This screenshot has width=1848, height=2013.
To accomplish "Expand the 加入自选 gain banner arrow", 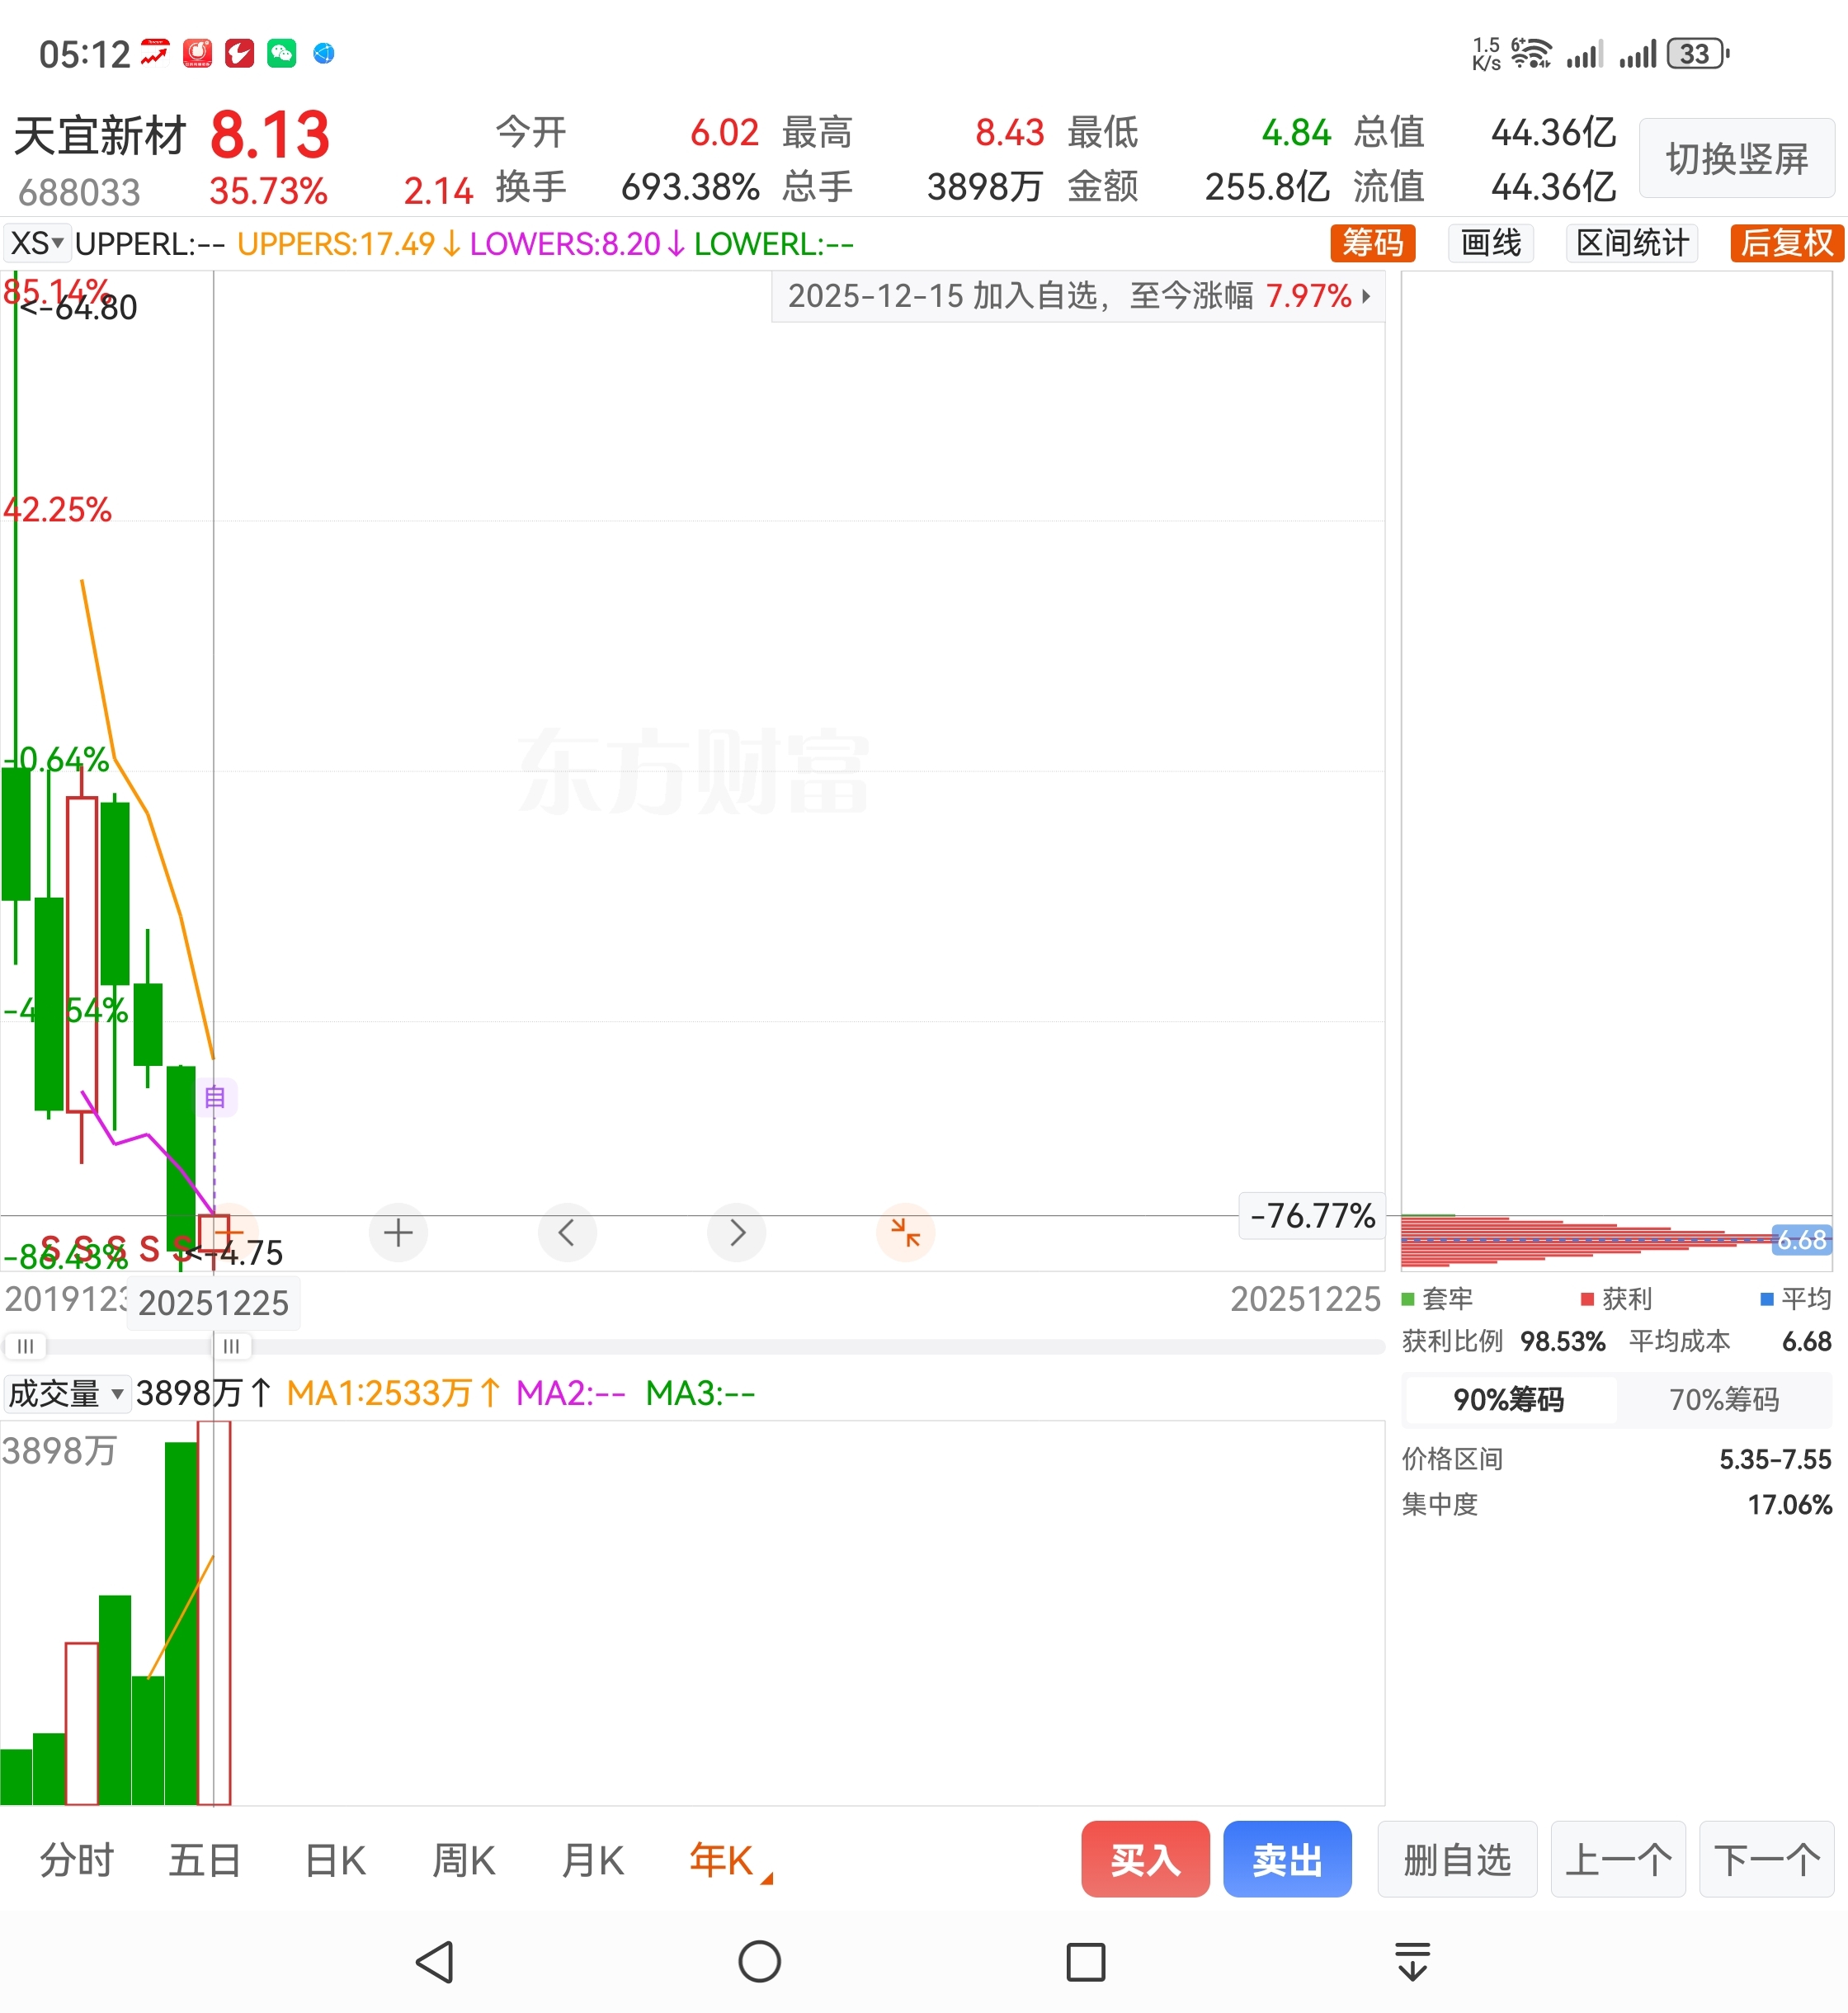I will click(x=1366, y=296).
